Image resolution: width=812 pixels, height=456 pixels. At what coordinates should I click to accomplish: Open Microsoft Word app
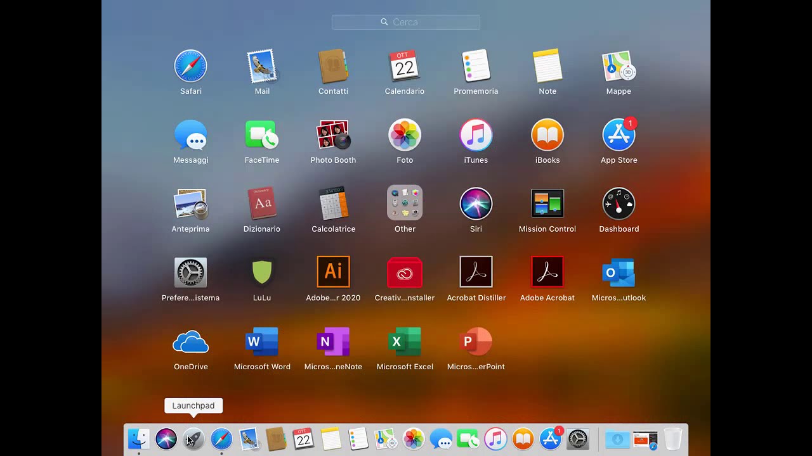pos(262,342)
